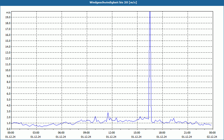
Task: Click the "m/s" unit label on the axis
Action: [x=8, y=13]
